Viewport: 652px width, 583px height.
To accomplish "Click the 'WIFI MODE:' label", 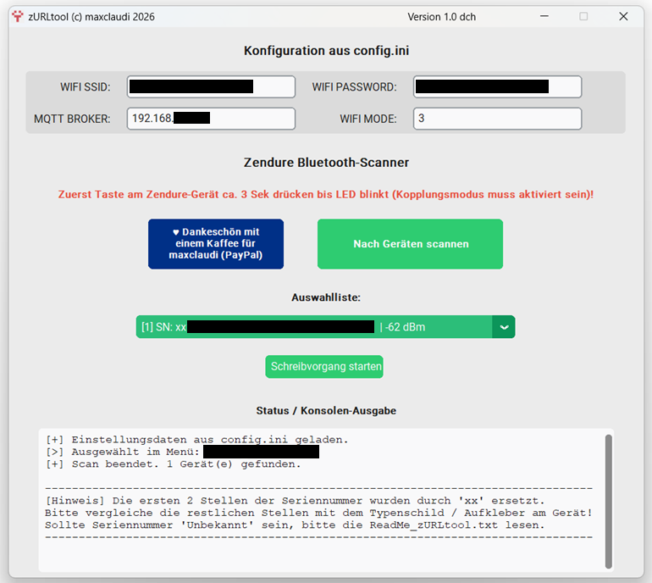I will click(368, 119).
